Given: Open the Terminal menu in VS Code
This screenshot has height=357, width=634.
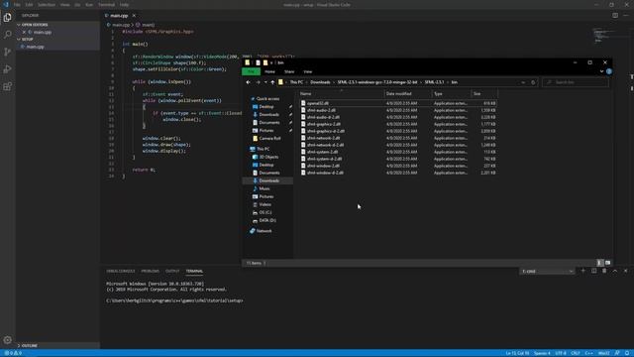Looking at the screenshot, I should click(106, 5).
